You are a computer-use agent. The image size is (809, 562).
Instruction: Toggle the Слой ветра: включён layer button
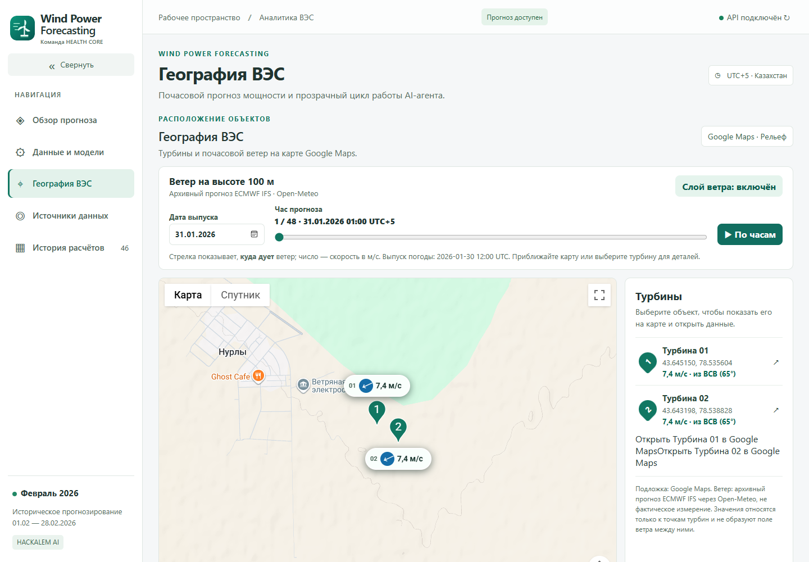tap(729, 187)
